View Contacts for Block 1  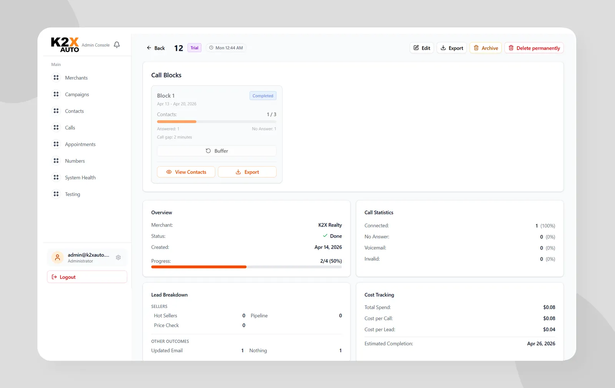pos(186,172)
